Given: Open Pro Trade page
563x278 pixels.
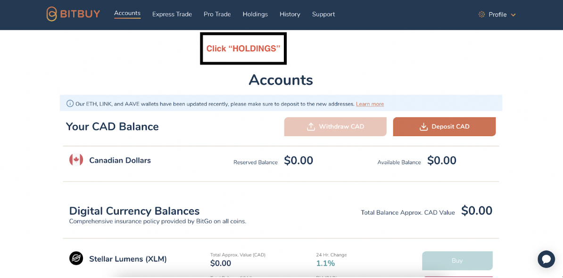Looking at the screenshot, I should pyautogui.click(x=217, y=14).
